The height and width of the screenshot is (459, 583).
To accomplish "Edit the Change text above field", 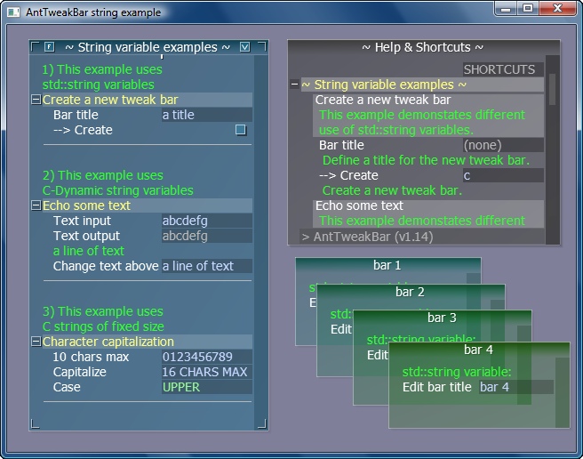I will pos(207,266).
